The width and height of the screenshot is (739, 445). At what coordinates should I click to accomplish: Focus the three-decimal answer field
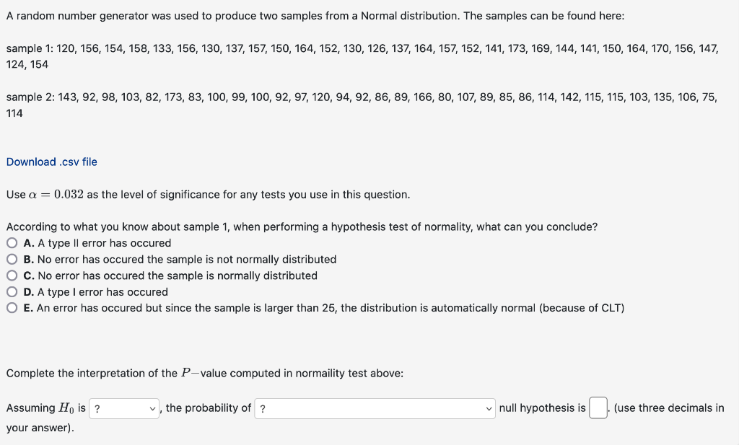[598, 407]
